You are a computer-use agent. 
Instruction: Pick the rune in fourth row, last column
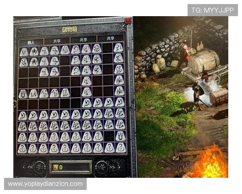coord(119,80)
